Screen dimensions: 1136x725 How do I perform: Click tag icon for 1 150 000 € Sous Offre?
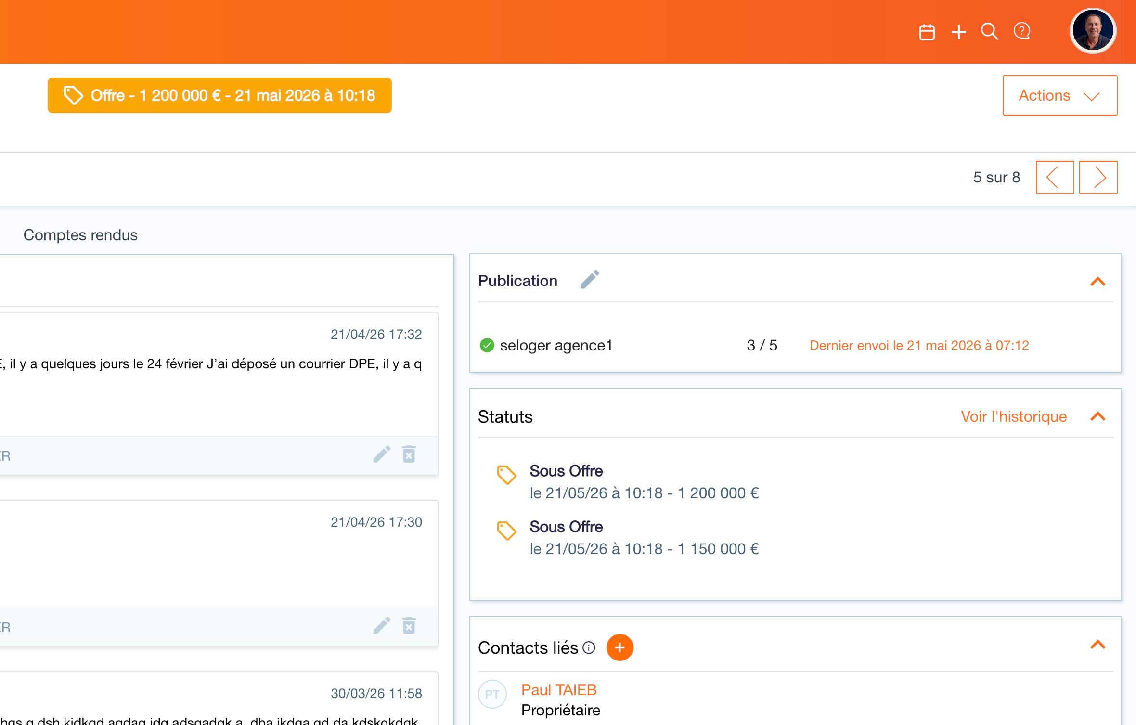[x=506, y=531]
